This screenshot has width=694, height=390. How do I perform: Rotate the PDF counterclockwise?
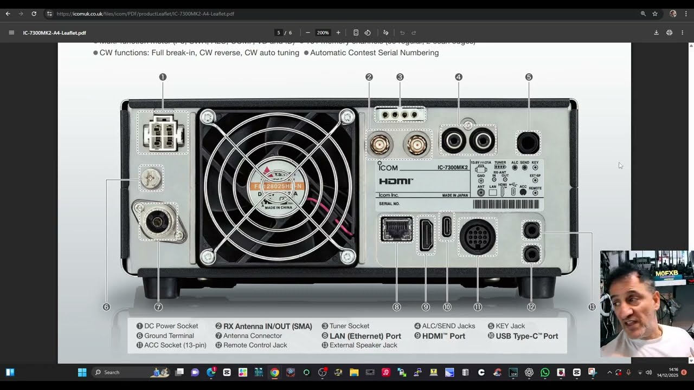pyautogui.click(x=368, y=32)
